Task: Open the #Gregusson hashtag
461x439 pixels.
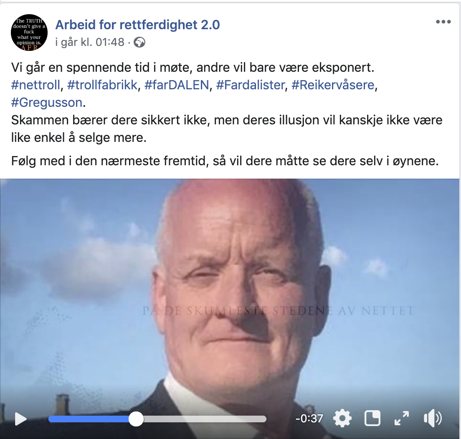Action: (47, 103)
